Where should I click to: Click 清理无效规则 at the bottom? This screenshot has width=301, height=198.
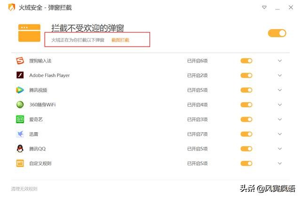[24, 189]
